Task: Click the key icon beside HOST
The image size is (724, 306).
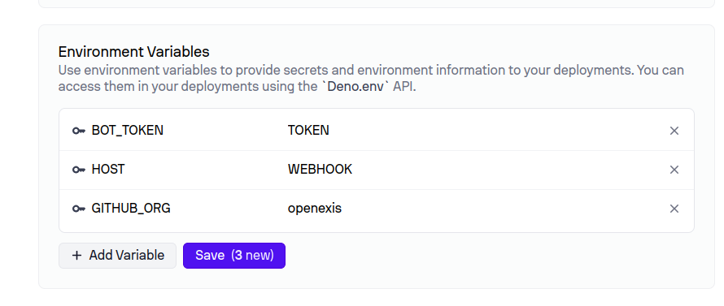Action: (x=79, y=170)
